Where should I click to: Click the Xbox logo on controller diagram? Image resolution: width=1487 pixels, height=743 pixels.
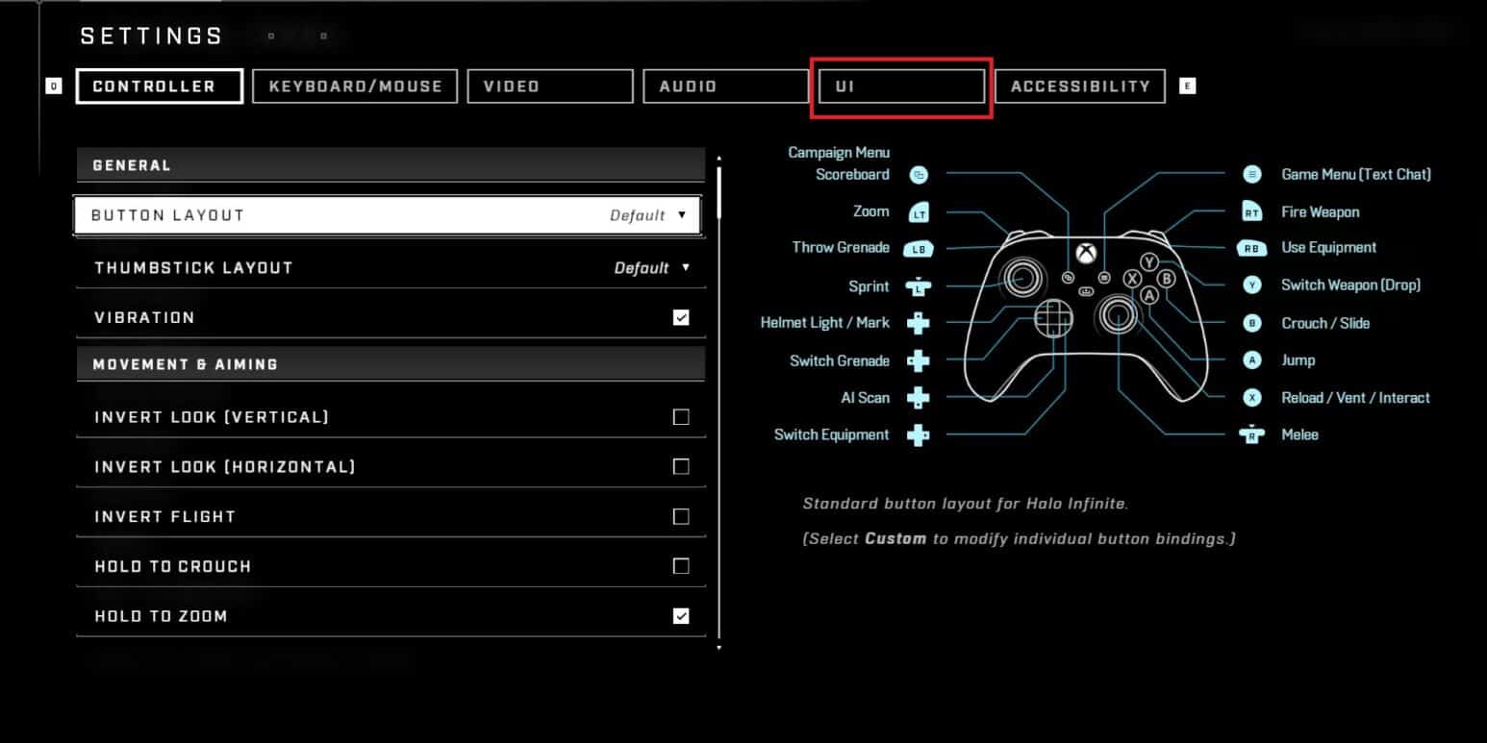point(1086,254)
